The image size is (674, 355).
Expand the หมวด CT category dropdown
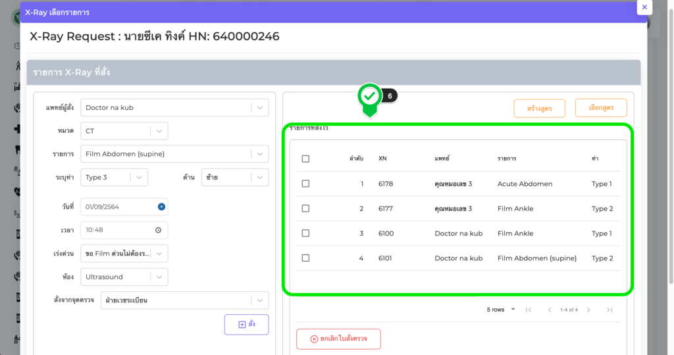point(159,131)
